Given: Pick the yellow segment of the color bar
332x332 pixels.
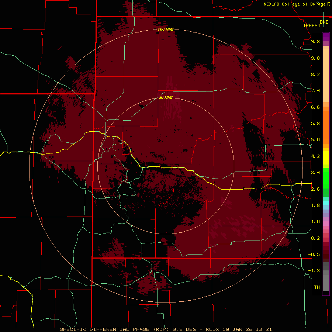Looking at the screenshot, I should click(x=326, y=158).
